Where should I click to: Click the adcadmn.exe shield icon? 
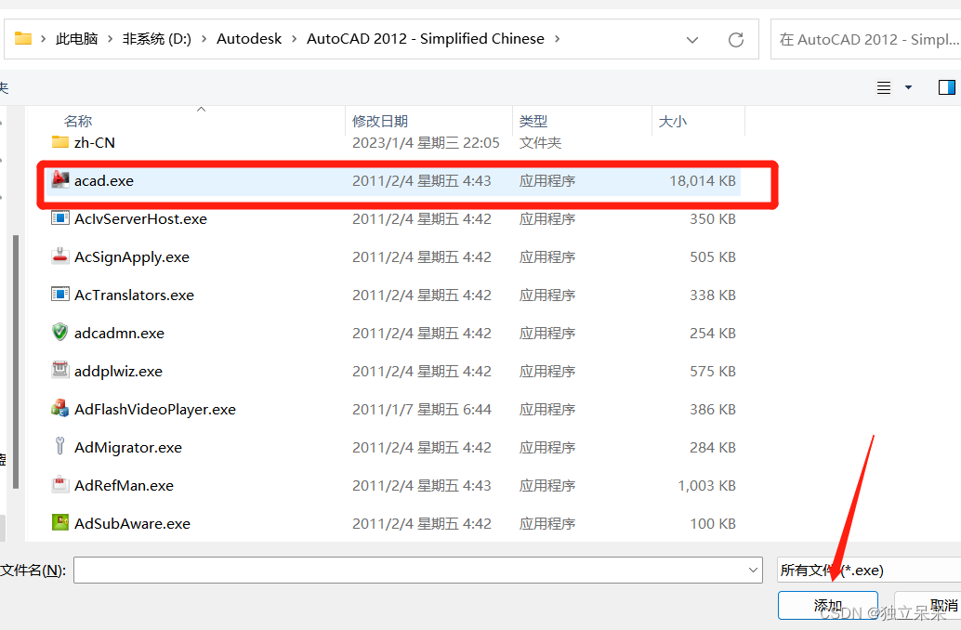(60, 332)
